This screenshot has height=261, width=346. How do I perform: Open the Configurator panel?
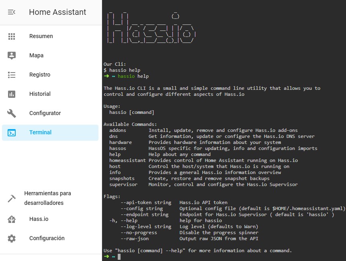(x=50, y=113)
